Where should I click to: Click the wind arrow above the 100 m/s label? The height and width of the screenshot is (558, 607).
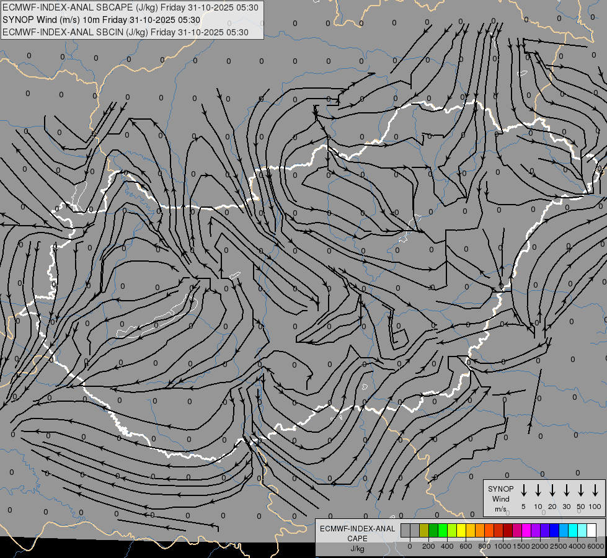click(595, 490)
